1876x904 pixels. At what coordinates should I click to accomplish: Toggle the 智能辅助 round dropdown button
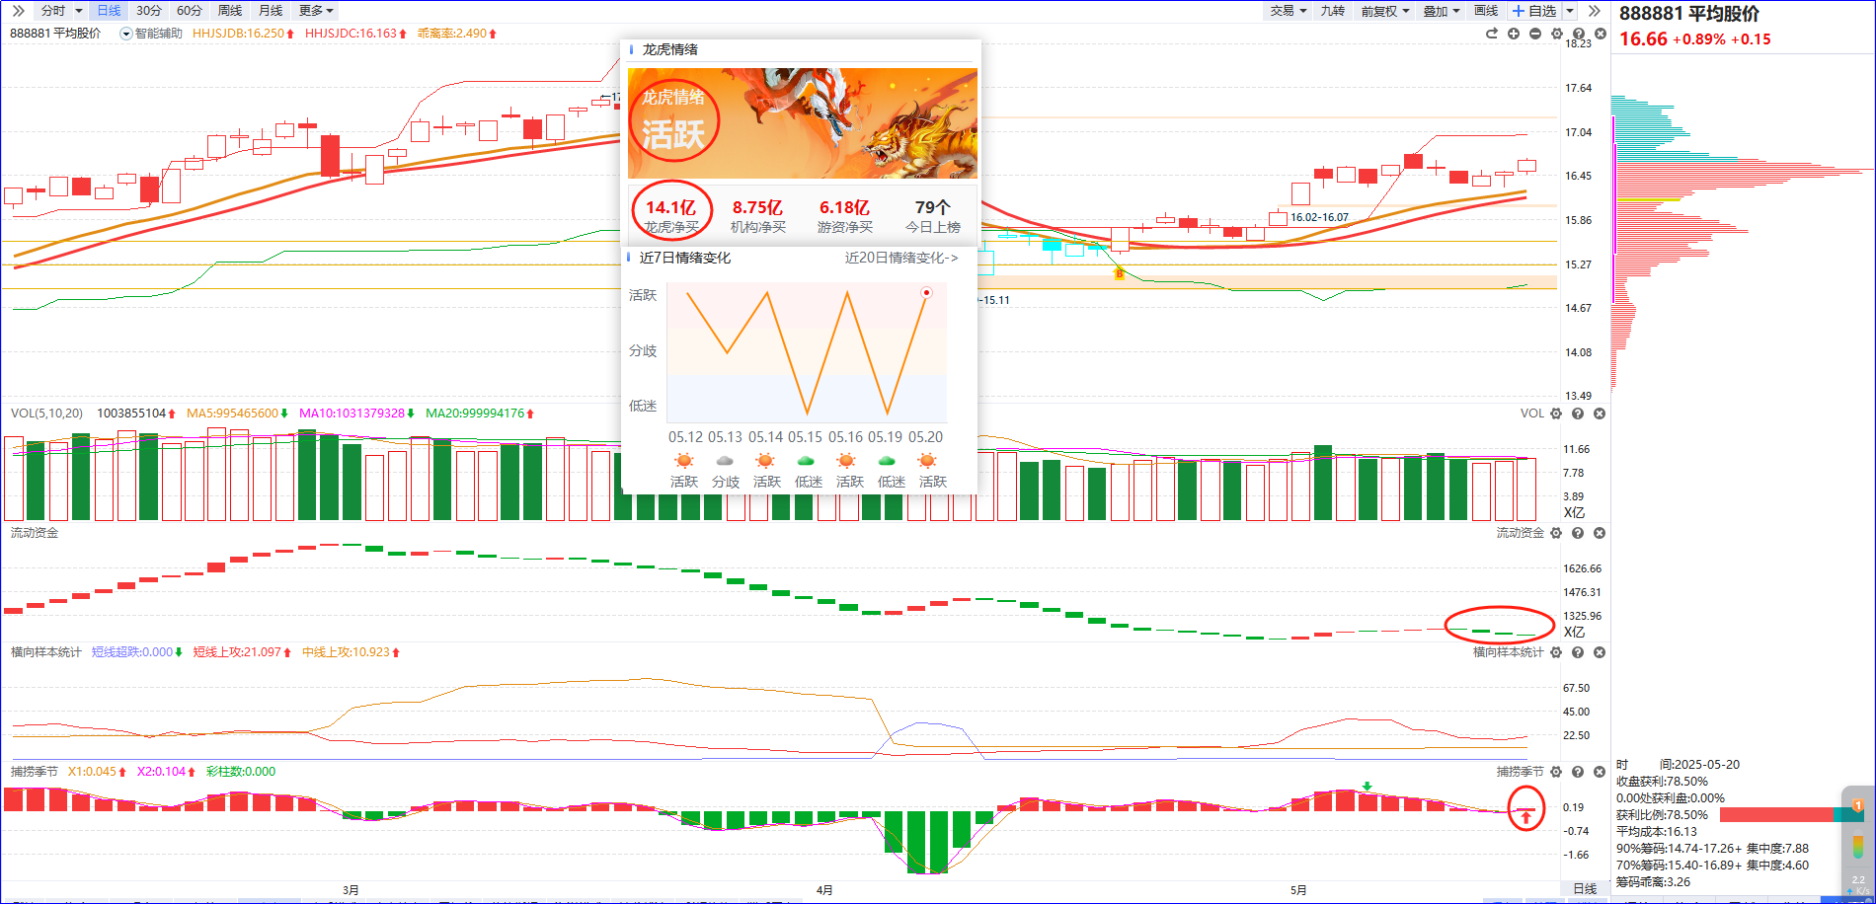coord(126,34)
